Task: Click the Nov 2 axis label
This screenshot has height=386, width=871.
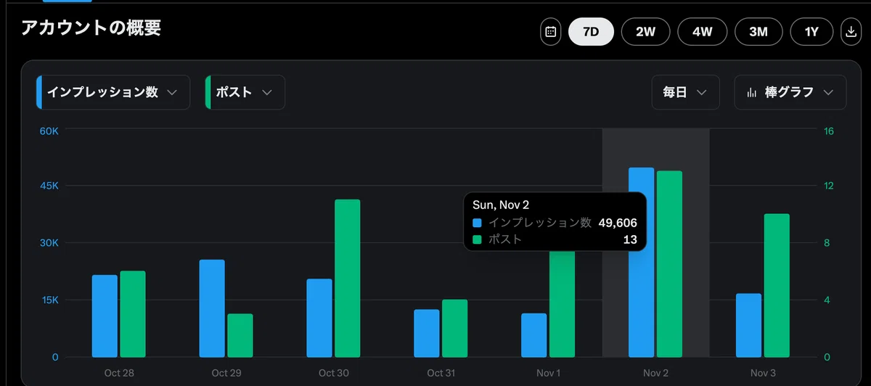Action: (656, 373)
